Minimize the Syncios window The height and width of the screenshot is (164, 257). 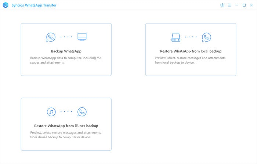(x=237, y=5)
